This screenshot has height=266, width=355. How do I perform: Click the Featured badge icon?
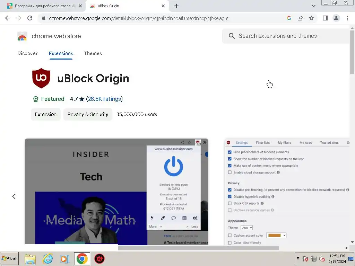36,99
